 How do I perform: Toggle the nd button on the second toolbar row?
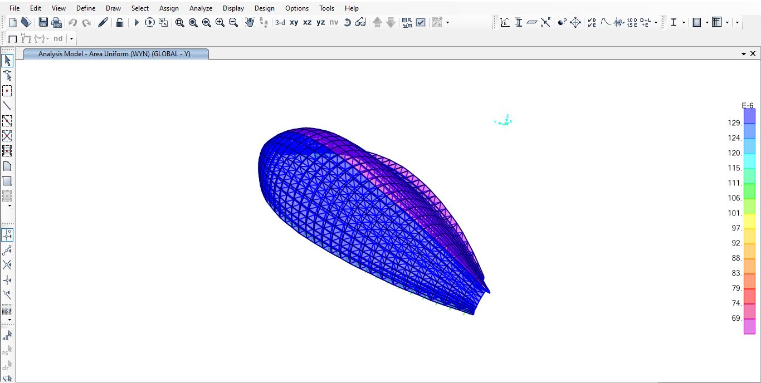[x=58, y=38]
